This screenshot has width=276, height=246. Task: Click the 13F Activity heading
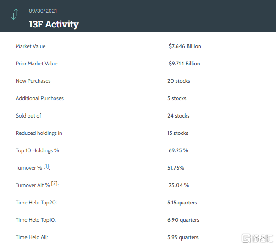54,24
